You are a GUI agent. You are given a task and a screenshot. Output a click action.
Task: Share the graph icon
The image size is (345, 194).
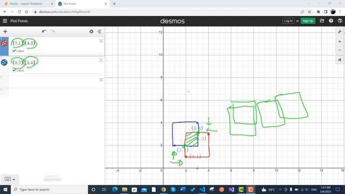pyautogui.click(x=322, y=21)
